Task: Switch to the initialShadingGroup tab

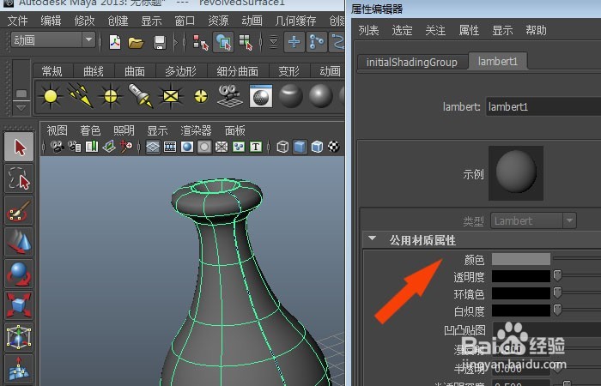Action: (412, 62)
